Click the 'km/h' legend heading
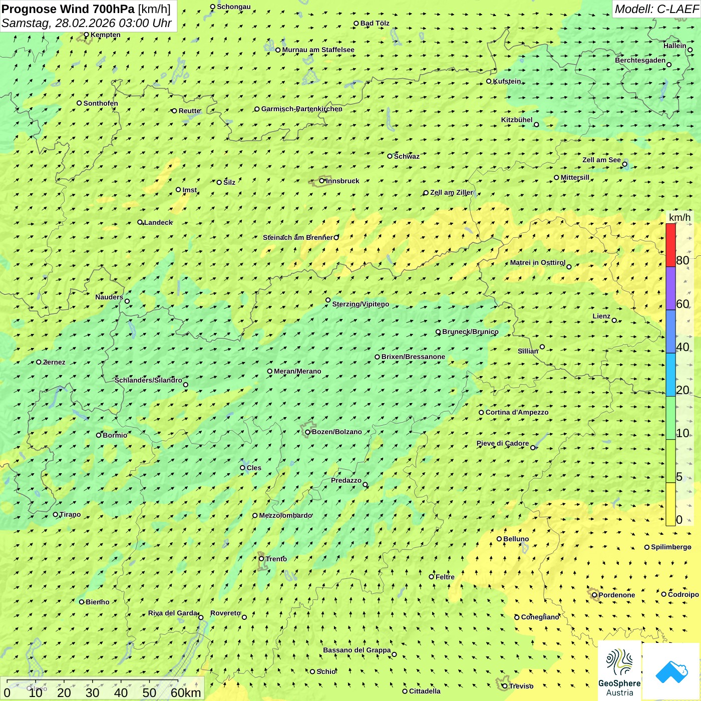701x701 pixels. tap(679, 217)
